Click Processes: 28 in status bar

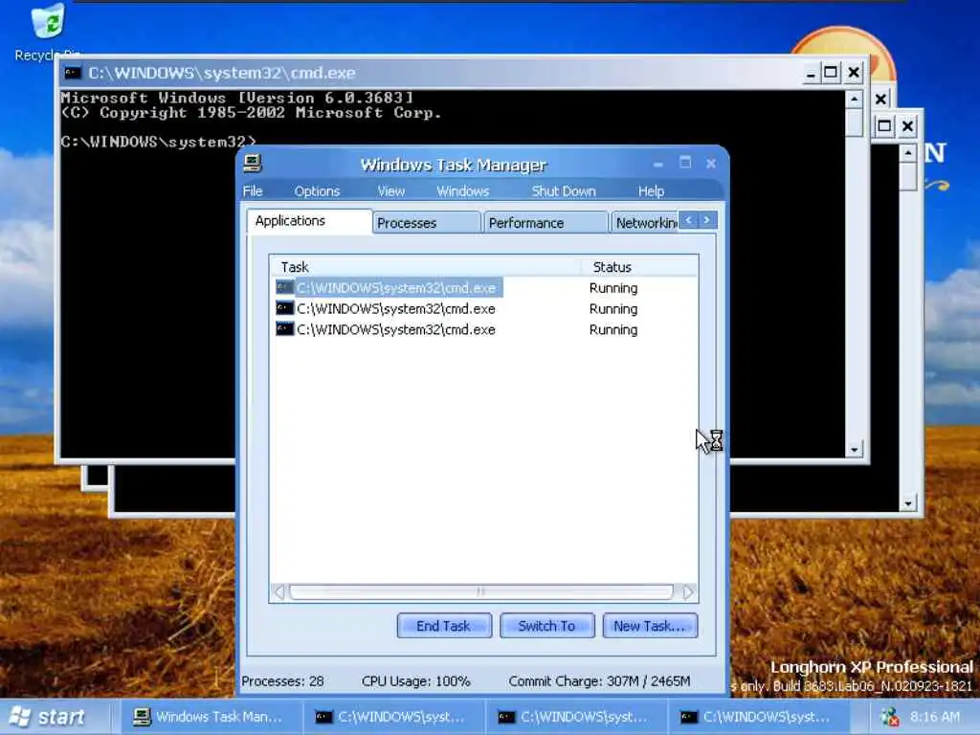click(282, 681)
